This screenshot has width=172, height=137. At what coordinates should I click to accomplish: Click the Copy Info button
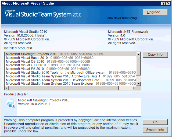[155, 55]
